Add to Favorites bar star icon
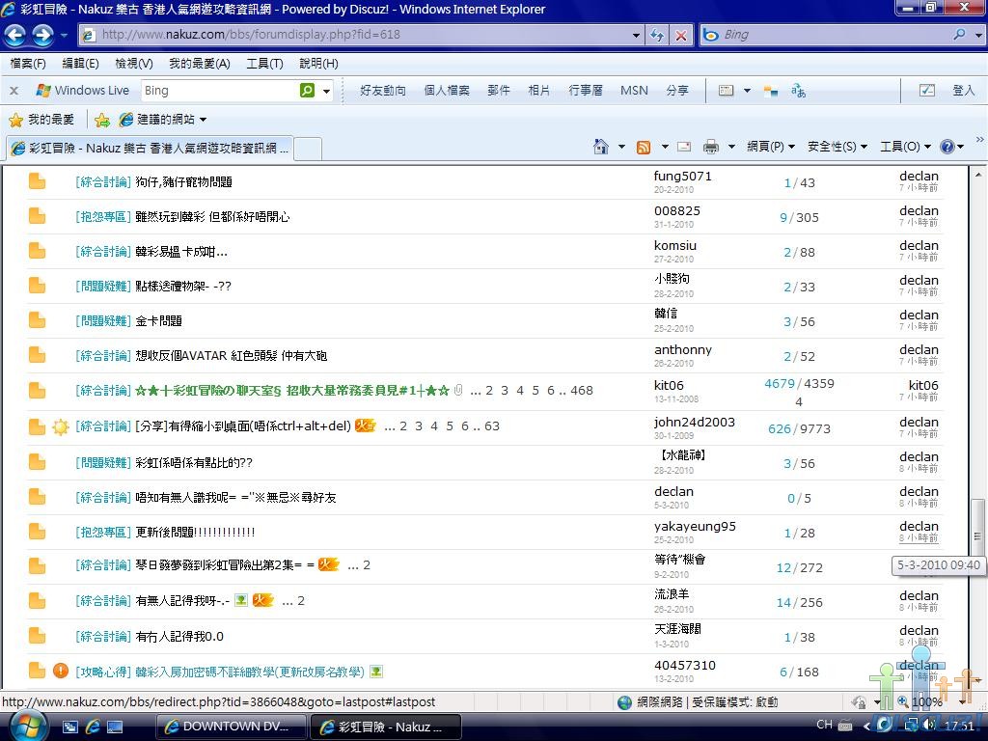The width and height of the screenshot is (988, 741). coord(102,120)
